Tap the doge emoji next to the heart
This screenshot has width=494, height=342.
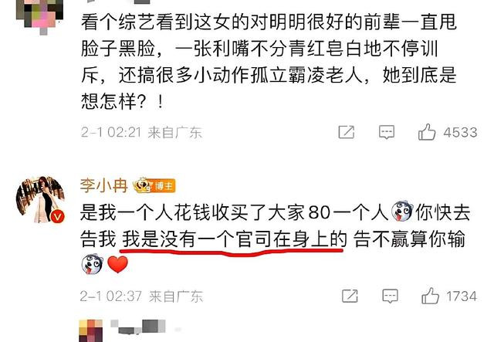92,264
